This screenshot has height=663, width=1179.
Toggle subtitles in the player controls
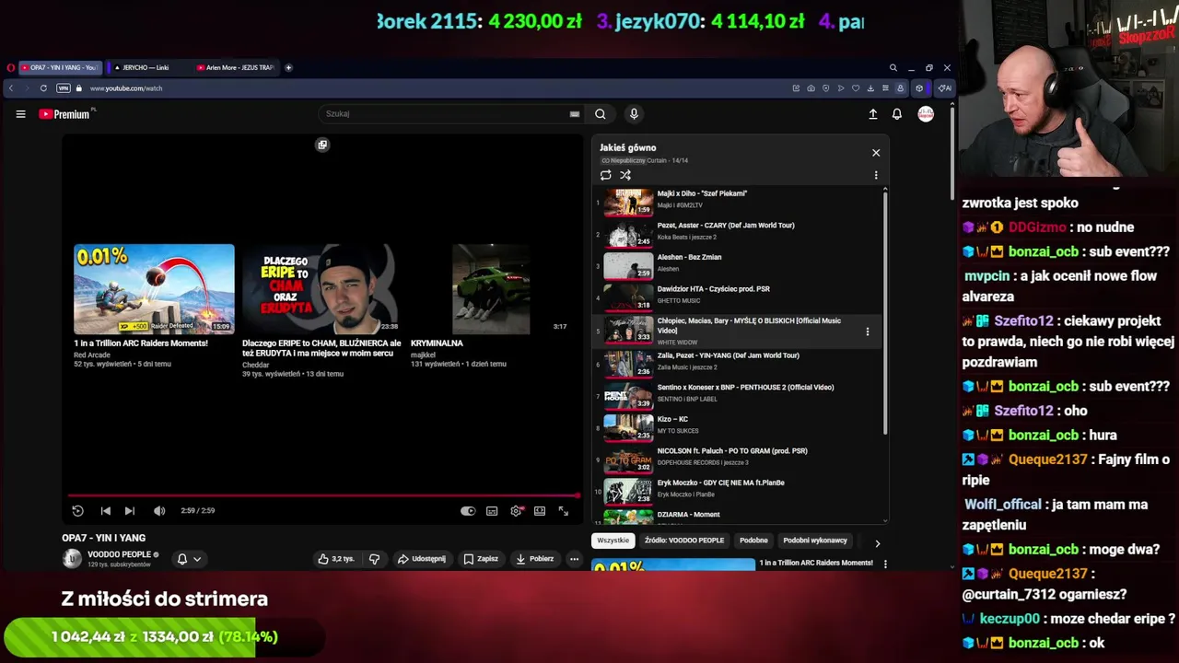pos(492,511)
